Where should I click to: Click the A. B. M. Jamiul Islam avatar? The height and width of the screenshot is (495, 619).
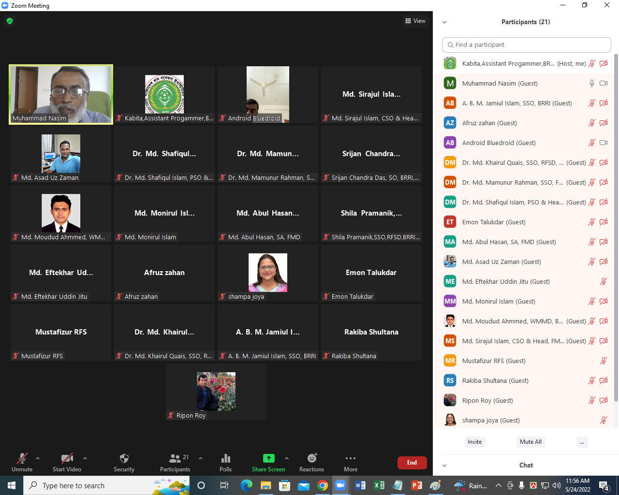(x=450, y=103)
